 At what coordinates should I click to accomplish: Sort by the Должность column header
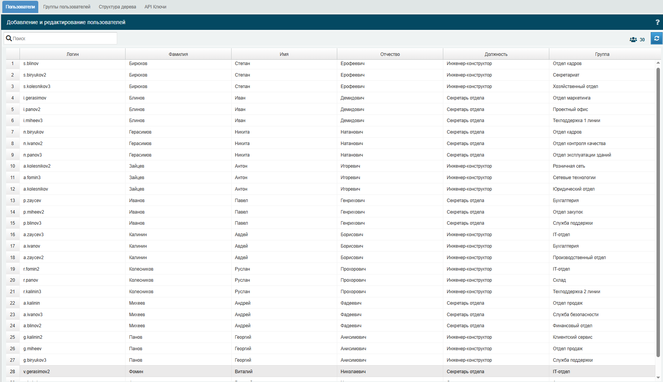pos(496,54)
